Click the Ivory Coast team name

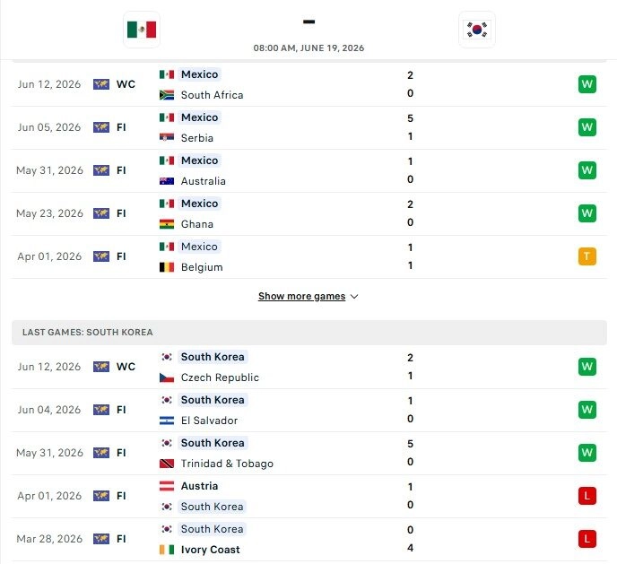(x=211, y=550)
